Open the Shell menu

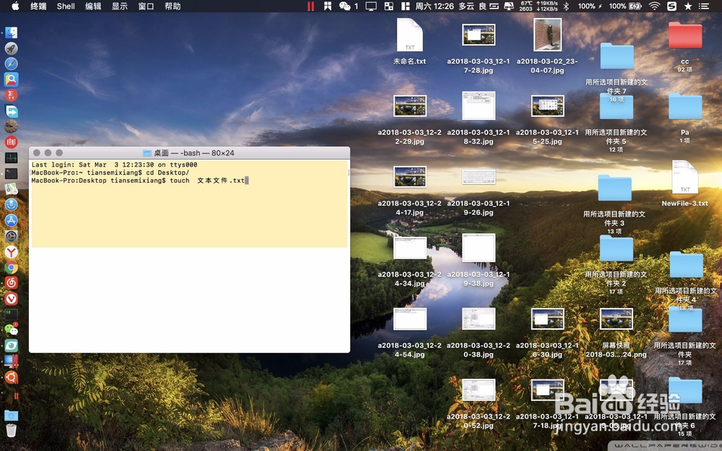[x=66, y=6]
